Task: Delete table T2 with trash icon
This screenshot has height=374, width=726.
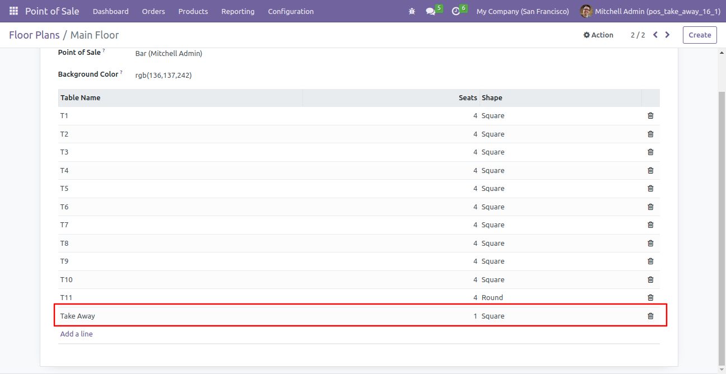Action: 650,134
